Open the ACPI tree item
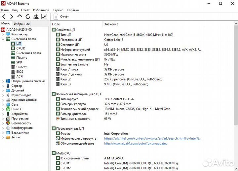The width and height of the screenshot is (238, 171). pos(17,76)
